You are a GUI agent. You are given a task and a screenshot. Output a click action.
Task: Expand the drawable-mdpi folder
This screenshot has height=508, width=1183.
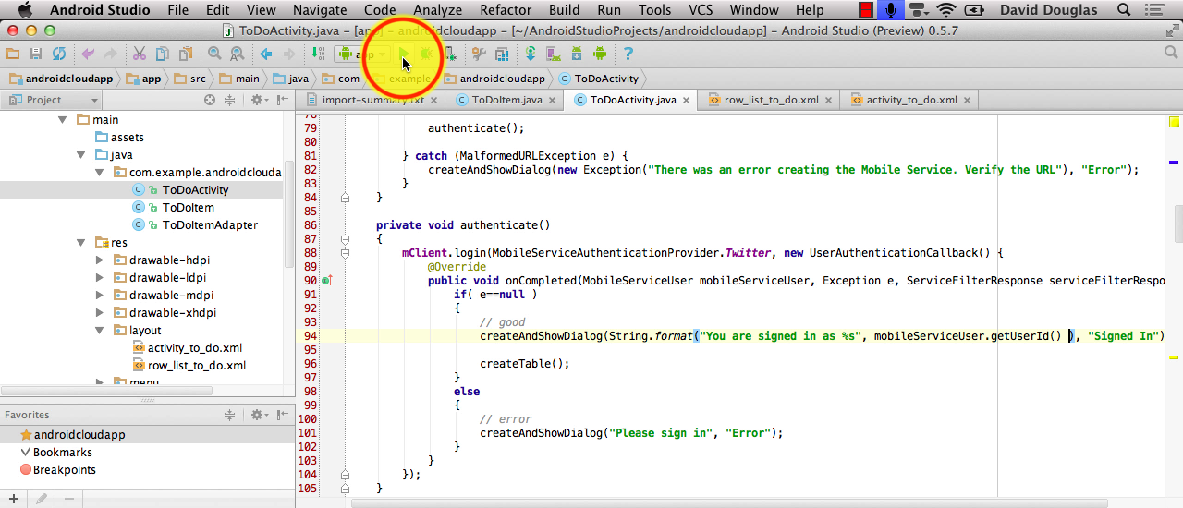(99, 295)
